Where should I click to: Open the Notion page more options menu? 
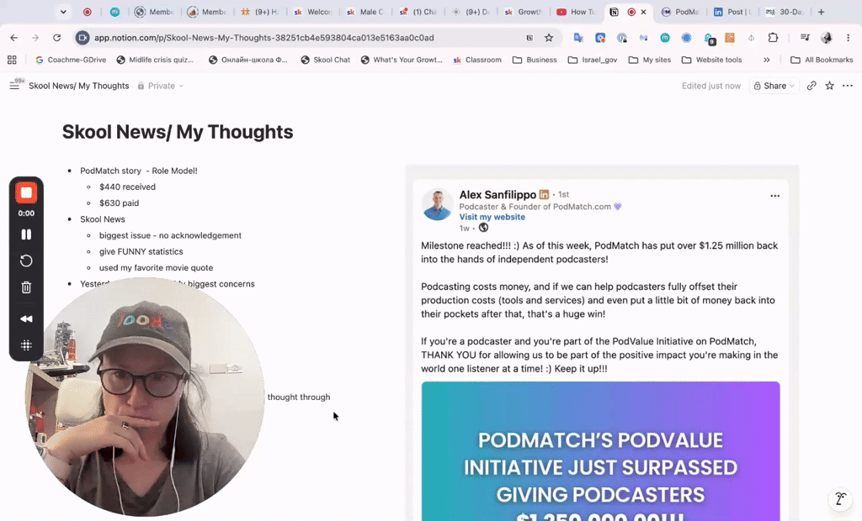pyautogui.click(x=848, y=86)
